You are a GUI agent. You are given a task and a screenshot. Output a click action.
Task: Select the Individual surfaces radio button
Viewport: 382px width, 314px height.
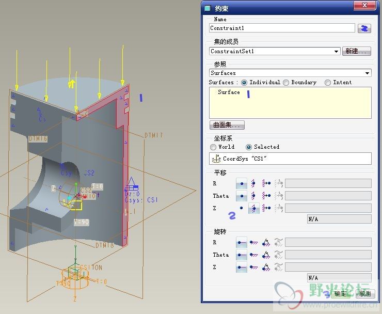pyautogui.click(x=244, y=83)
